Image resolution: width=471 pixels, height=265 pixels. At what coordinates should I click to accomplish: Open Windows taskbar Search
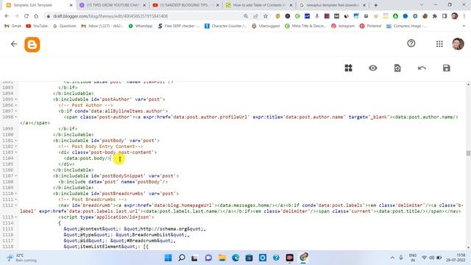[182, 258]
